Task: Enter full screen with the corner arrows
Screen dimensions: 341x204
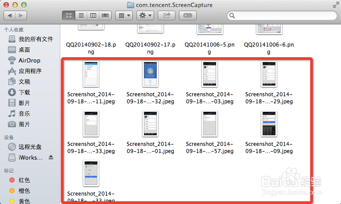Action: coord(336,5)
